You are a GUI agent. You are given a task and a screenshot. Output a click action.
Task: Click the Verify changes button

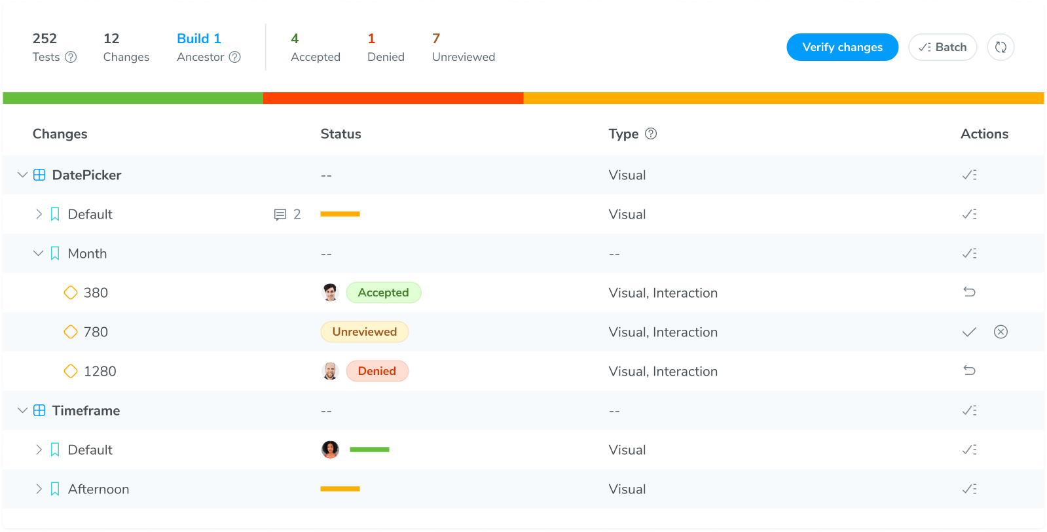842,47
